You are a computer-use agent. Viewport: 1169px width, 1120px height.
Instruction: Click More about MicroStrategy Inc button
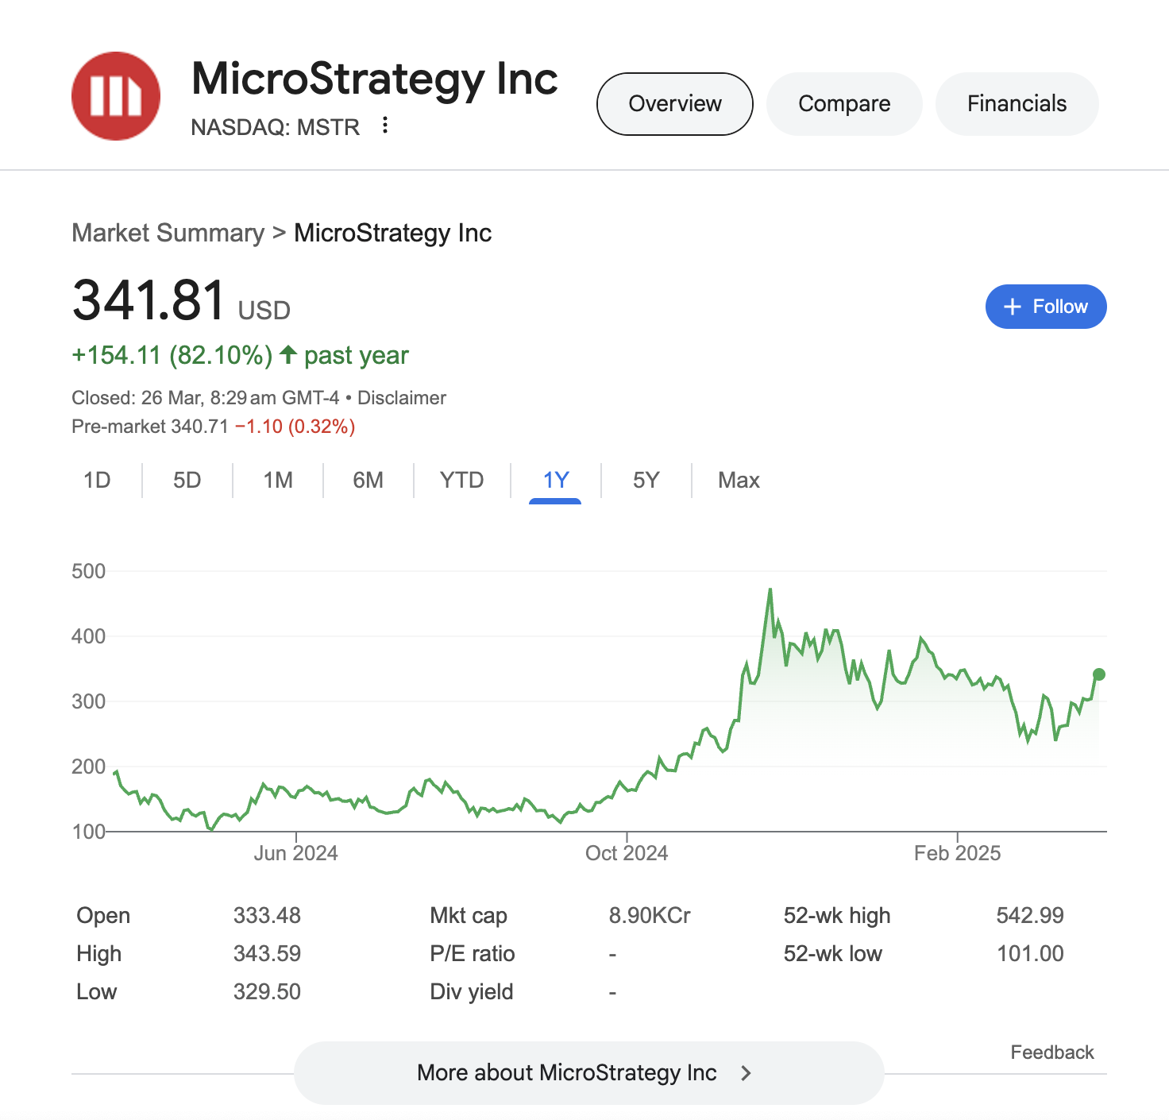pyautogui.click(x=566, y=1073)
